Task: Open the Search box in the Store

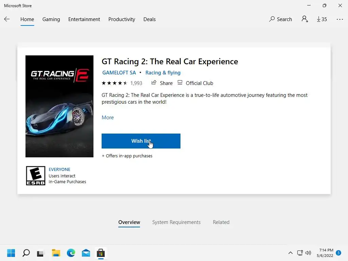Action: point(280,19)
